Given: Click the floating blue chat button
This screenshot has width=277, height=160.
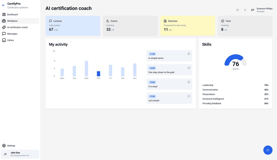Looking at the screenshot, I should pos(268,150).
